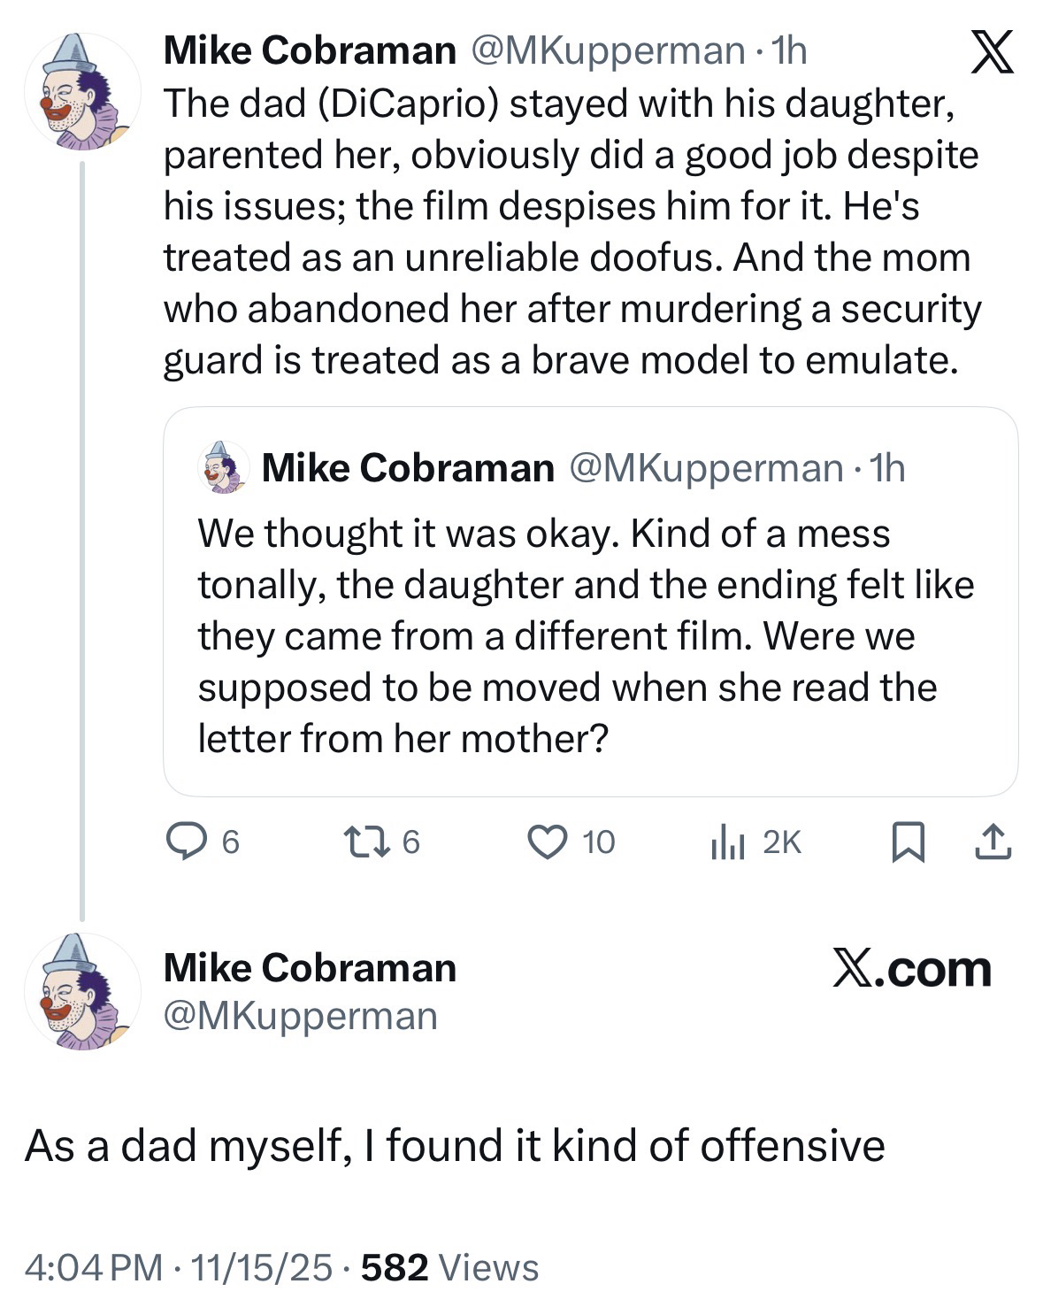Screen dimensions: 1043x1307
Task: Click Mike Cobraman name in quoted tweet
Action: [x=408, y=468]
